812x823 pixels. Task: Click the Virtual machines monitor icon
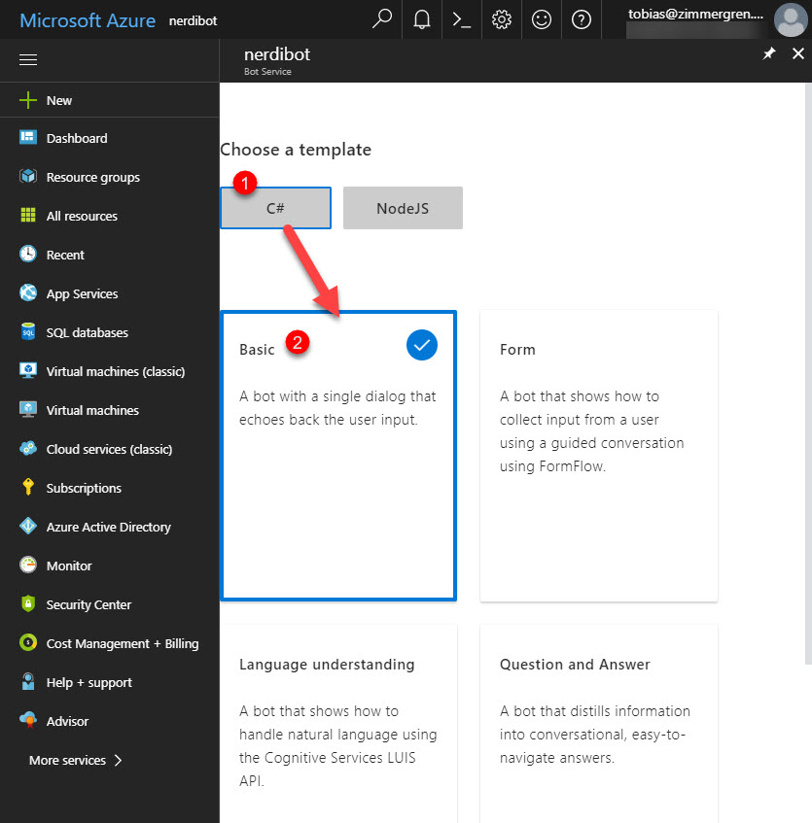tap(28, 409)
